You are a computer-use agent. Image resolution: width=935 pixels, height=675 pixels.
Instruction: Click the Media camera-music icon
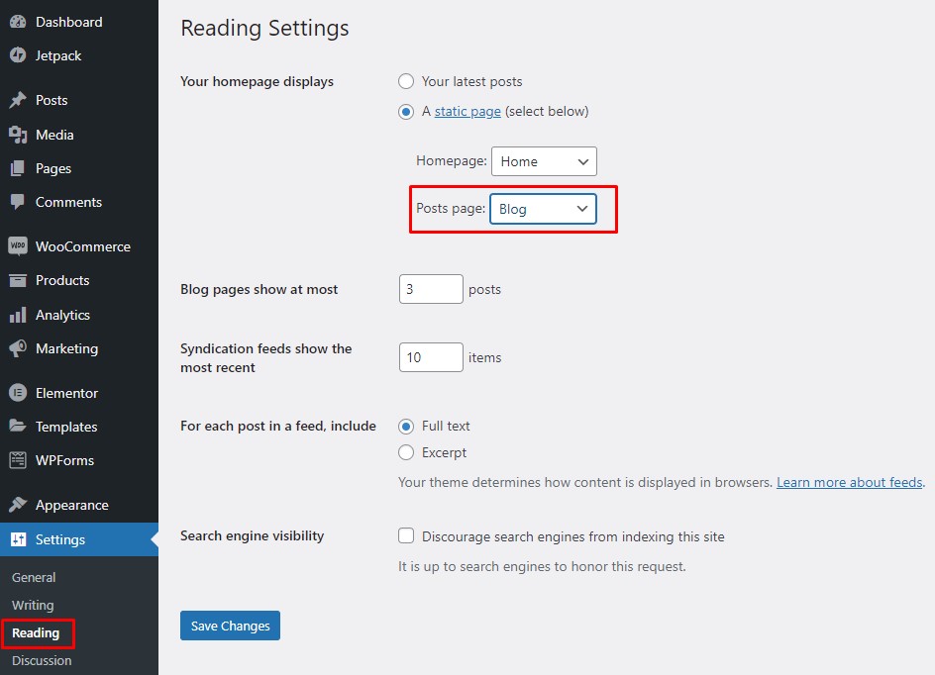click(18, 135)
